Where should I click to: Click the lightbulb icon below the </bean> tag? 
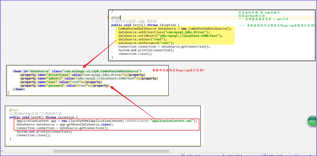tap(8, 93)
